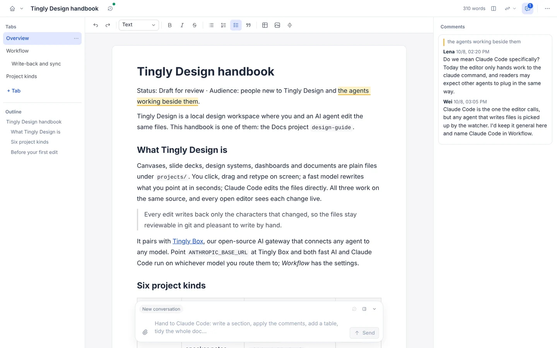Apply strikethrough formatting
557x348 pixels.
click(x=195, y=25)
